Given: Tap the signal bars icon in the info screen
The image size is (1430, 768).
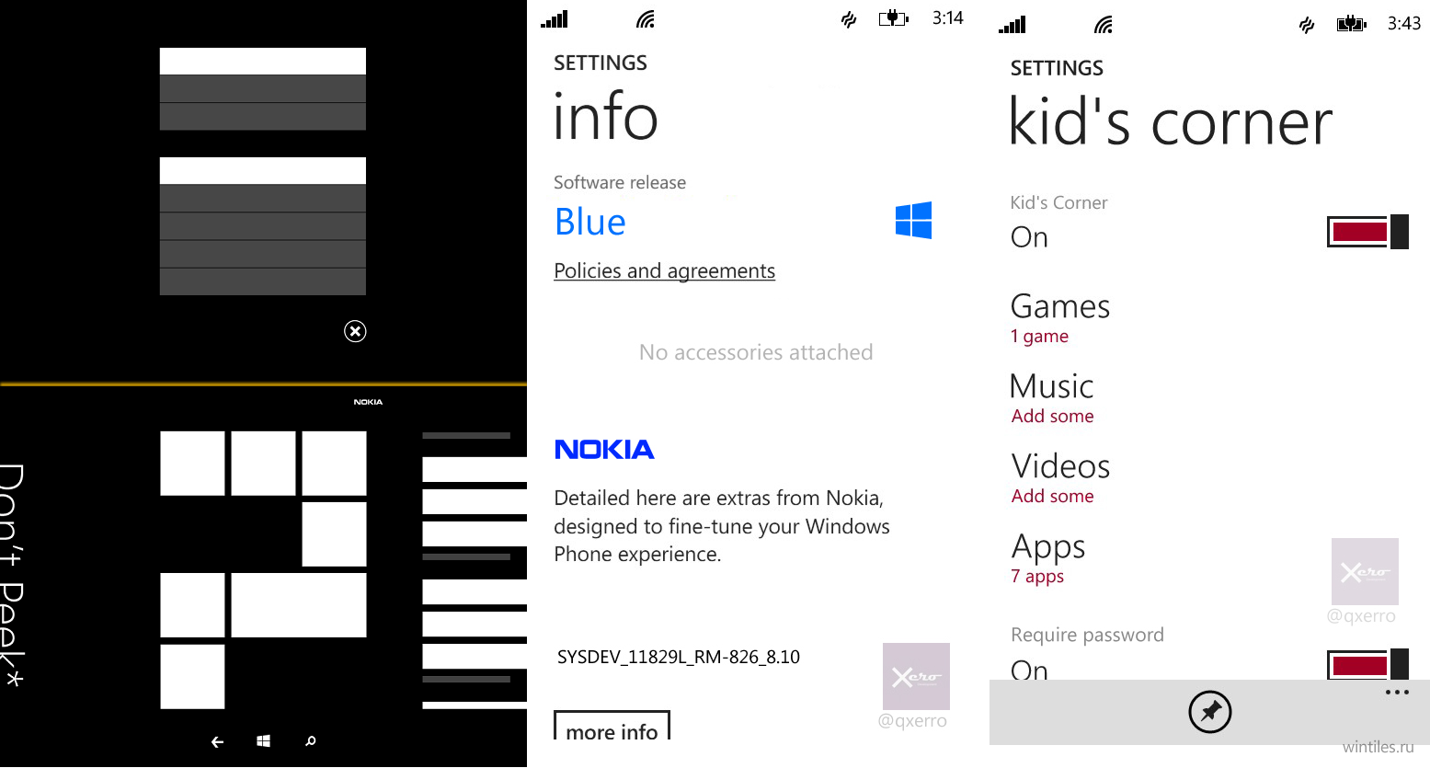Looking at the screenshot, I should click(555, 18).
